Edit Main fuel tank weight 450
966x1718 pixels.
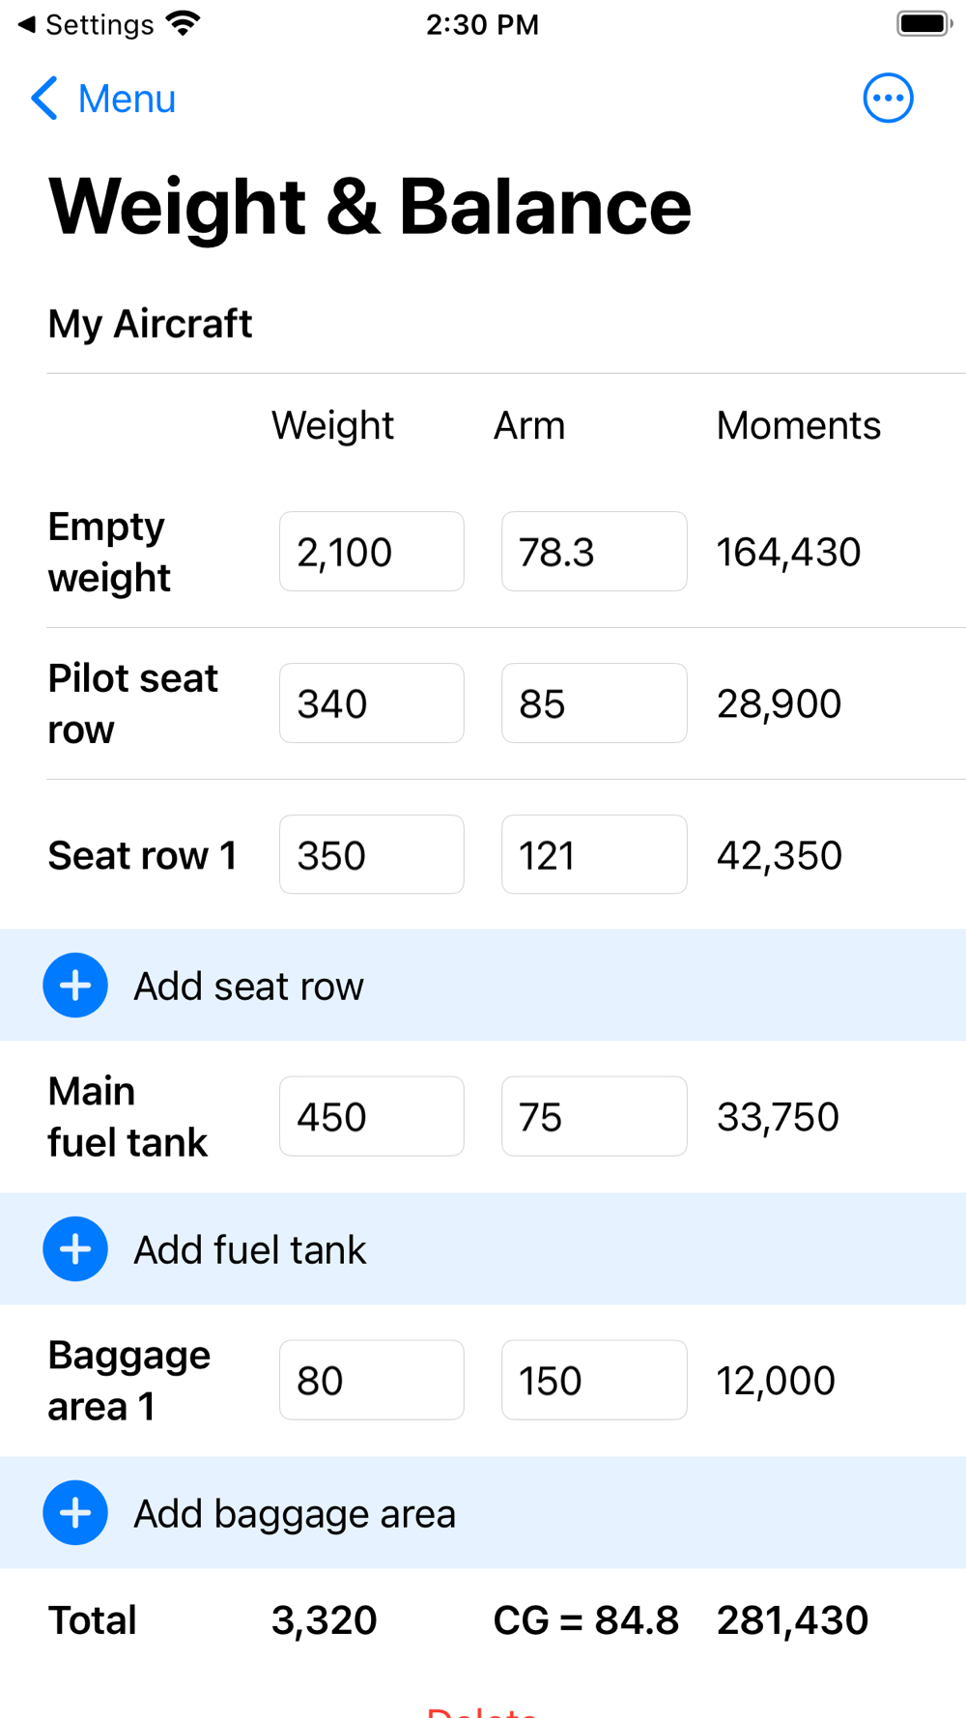pyautogui.click(x=372, y=1117)
